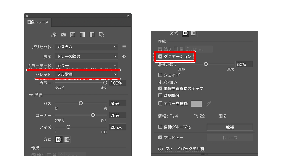Click the anchor points icon showing 22
Screen dimensions: 282x165
point(196,116)
